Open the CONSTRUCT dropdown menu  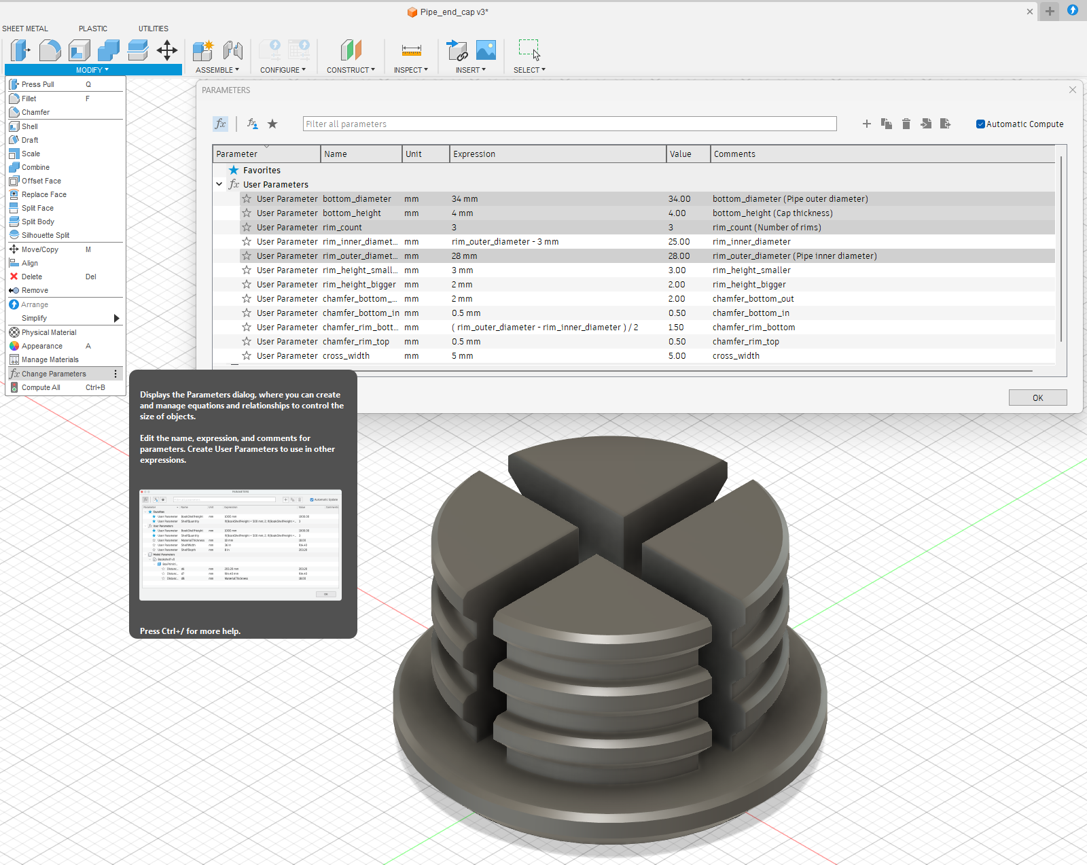tap(351, 70)
